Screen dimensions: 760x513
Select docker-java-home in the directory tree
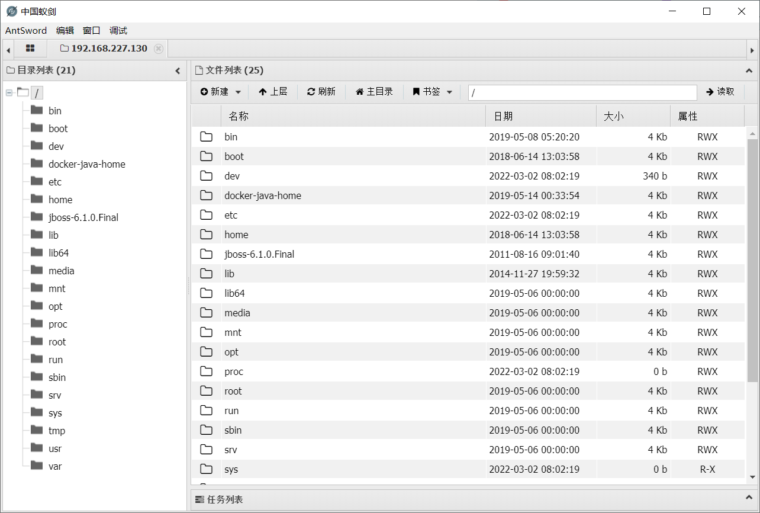click(87, 164)
